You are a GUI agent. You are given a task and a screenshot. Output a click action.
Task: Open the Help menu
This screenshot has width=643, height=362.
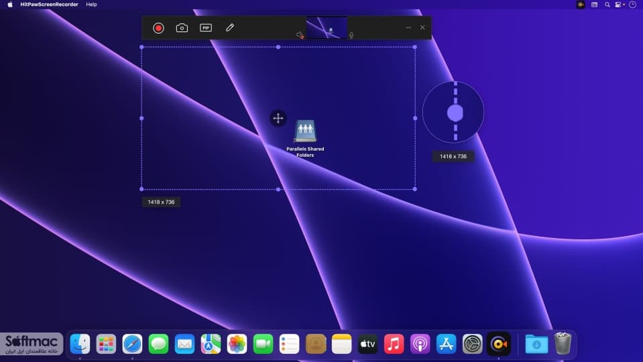91,5
